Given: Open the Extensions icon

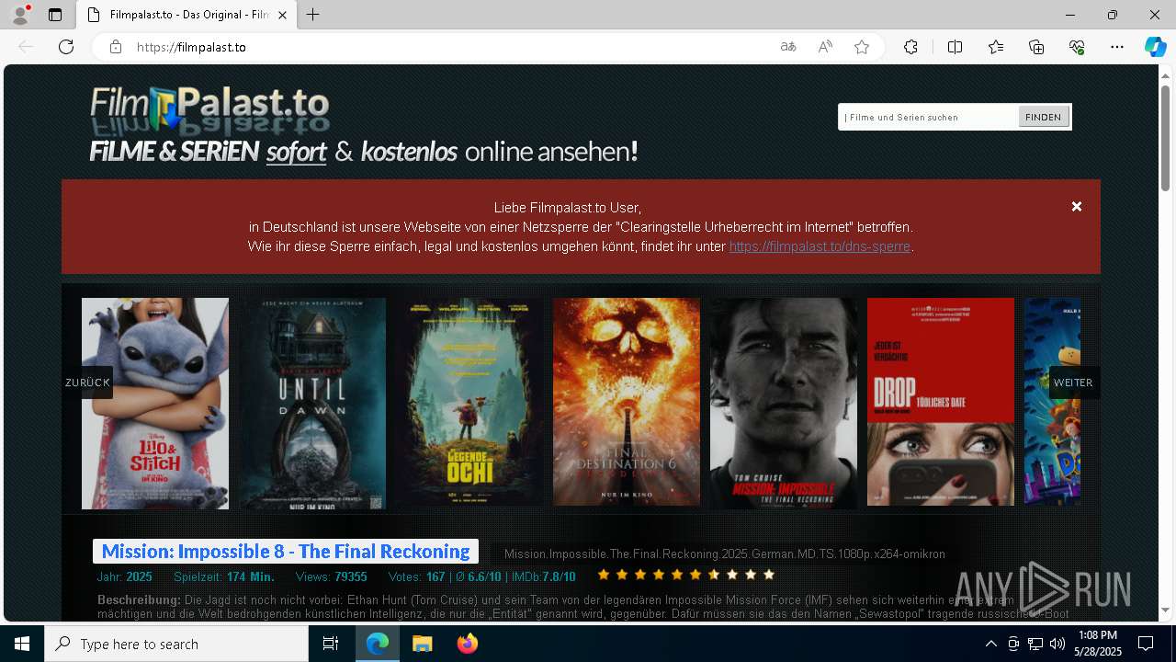Looking at the screenshot, I should click(x=910, y=47).
